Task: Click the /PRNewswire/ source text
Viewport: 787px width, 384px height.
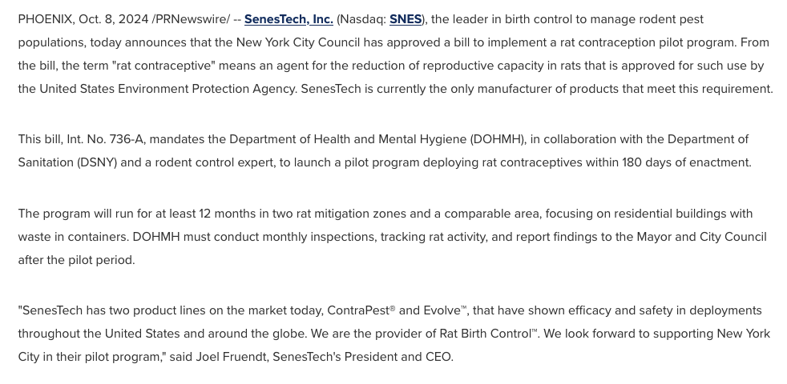Action: pyautogui.click(x=191, y=19)
